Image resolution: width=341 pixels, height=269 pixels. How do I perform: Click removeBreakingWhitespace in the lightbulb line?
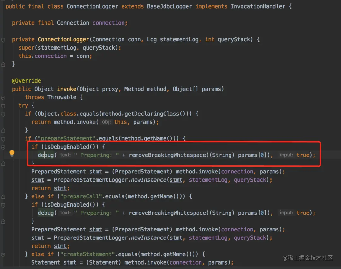[x=167, y=155]
